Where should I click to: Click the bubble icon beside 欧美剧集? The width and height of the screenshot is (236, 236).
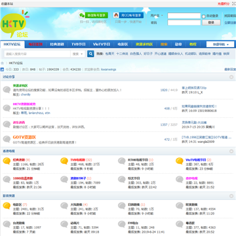180,206
